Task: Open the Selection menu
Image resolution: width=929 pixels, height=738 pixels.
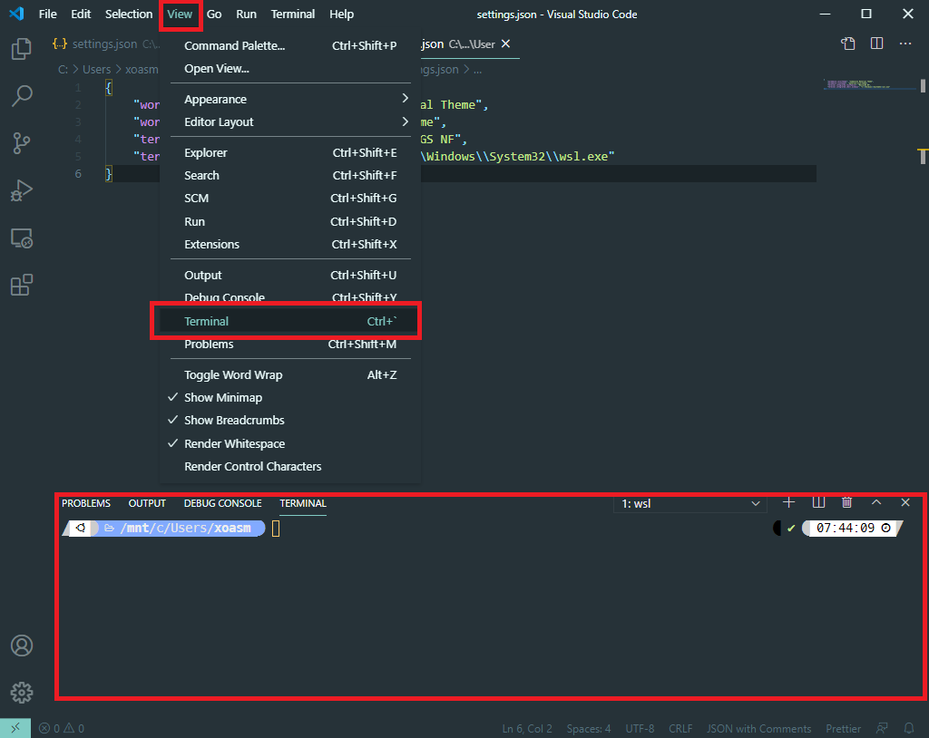Action: point(129,14)
